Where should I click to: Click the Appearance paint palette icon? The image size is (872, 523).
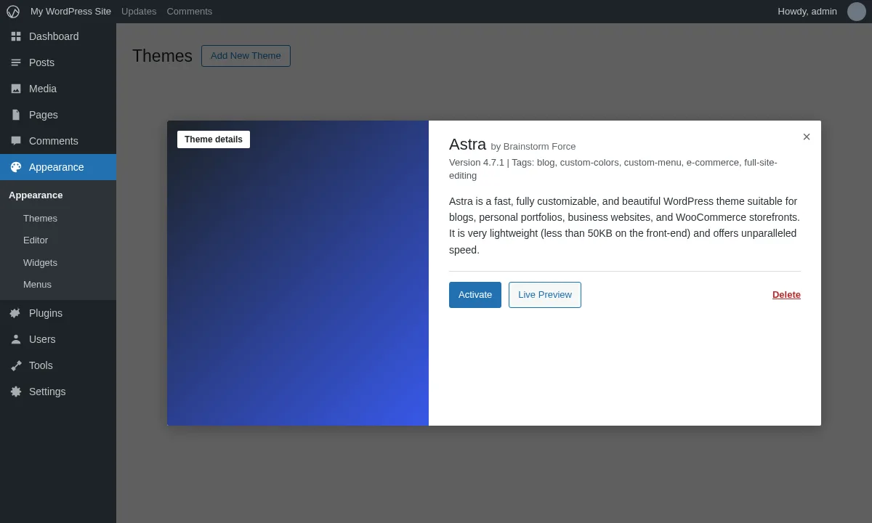point(16,167)
